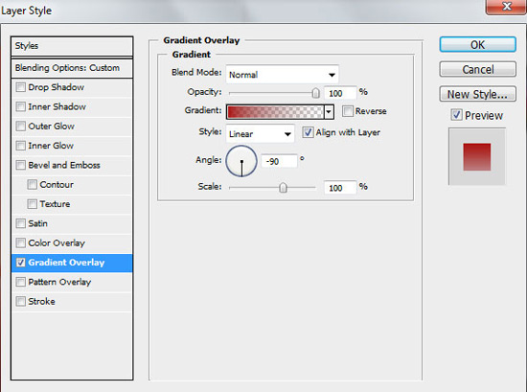Open the gradient picker arrow

tap(329, 111)
